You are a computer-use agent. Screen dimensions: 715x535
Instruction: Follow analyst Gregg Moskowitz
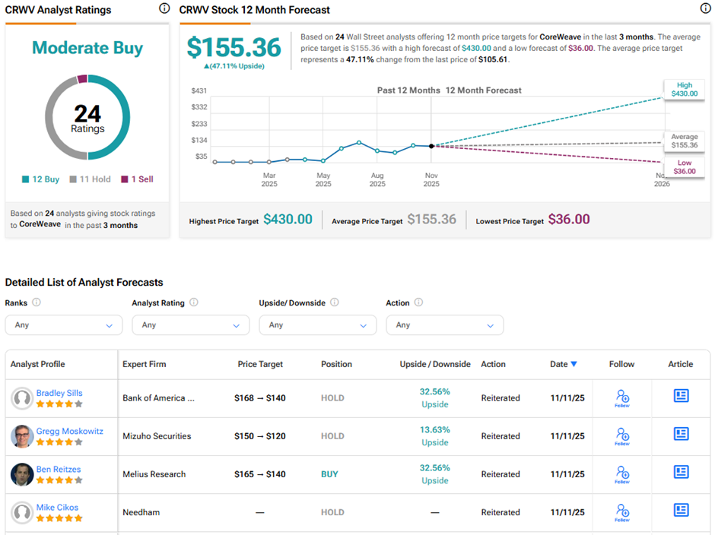click(621, 435)
